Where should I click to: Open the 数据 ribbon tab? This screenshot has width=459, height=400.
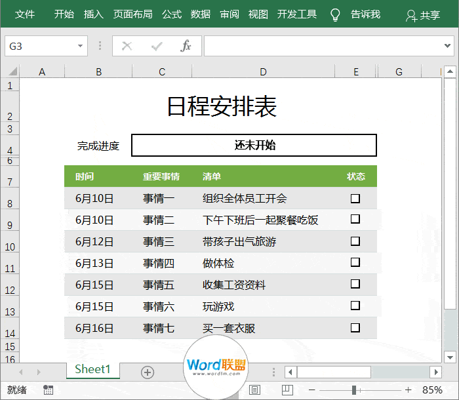pyautogui.click(x=201, y=14)
